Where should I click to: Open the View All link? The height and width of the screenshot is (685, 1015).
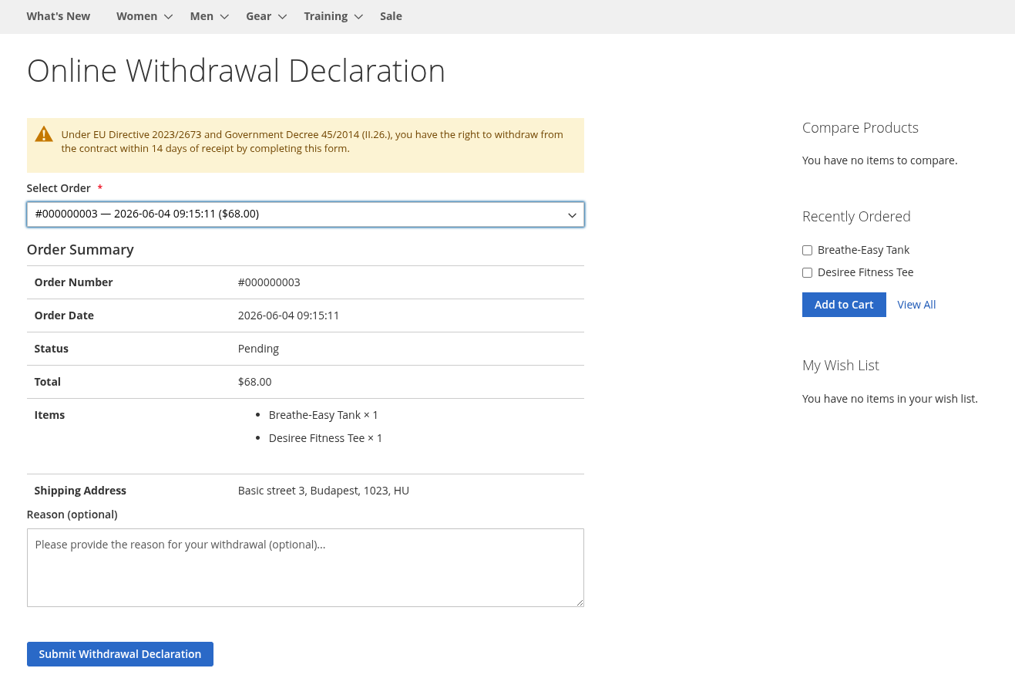pos(916,305)
